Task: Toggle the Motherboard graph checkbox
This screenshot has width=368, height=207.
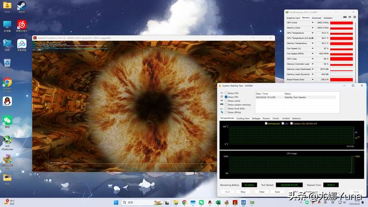Action: (266, 124)
